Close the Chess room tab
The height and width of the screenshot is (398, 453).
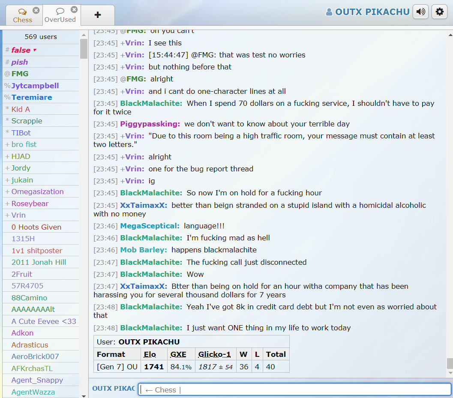tap(36, 10)
